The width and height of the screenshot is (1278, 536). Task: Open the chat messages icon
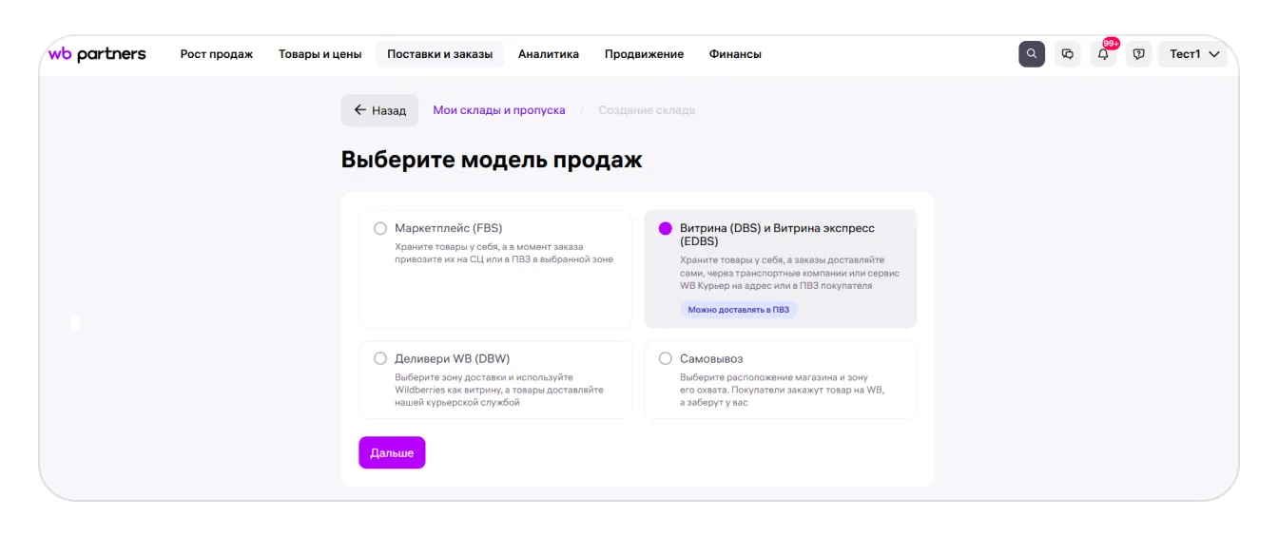[1068, 54]
